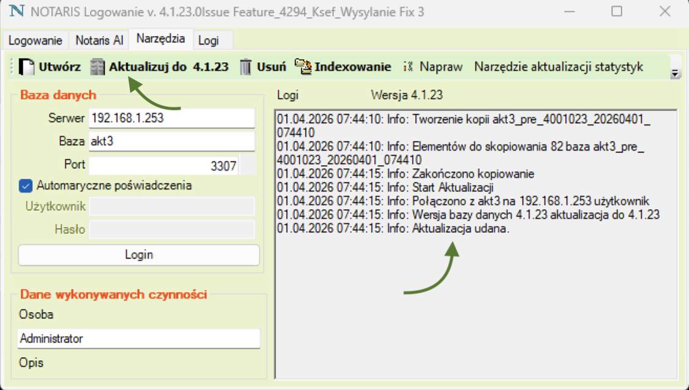Screen dimensions: 689x390
Task: Click the Aktualizuj do 4.1.23 server icon
Action: 98,67
